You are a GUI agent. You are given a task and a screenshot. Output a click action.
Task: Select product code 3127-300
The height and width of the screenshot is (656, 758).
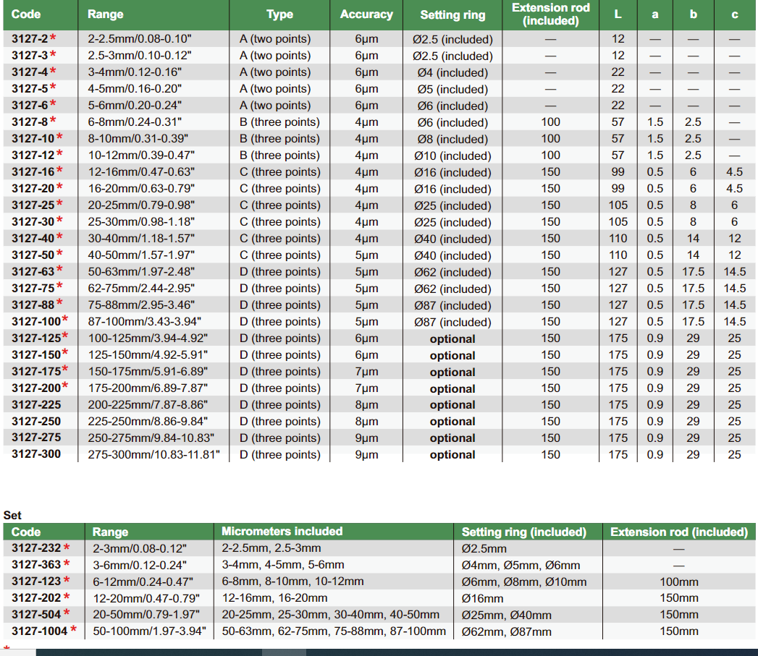point(36,454)
